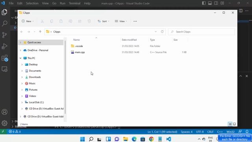Open VS Code View menu
Screen dimensions: 252x142
click(45, 3)
